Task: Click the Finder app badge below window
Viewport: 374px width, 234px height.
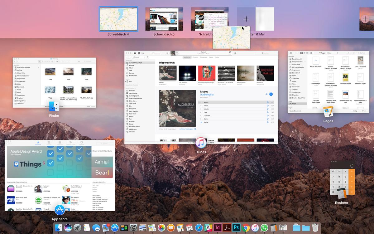Action: click(54, 106)
